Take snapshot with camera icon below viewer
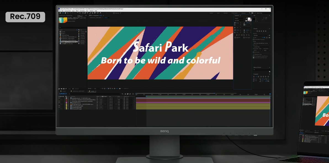Screen dimensions: 329x163 tap(120, 88)
